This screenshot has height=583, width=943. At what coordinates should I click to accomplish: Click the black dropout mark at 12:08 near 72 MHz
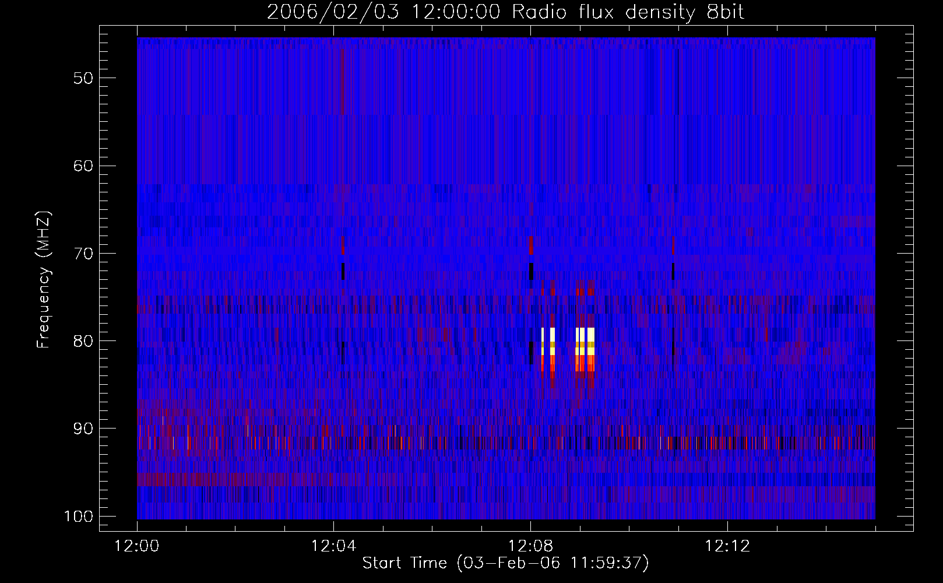(531, 272)
